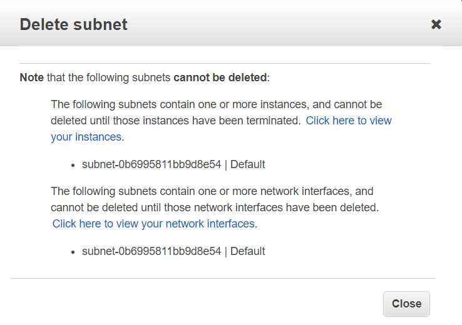Click the Close button
Image resolution: width=462 pixels, height=325 pixels.
pyautogui.click(x=406, y=304)
